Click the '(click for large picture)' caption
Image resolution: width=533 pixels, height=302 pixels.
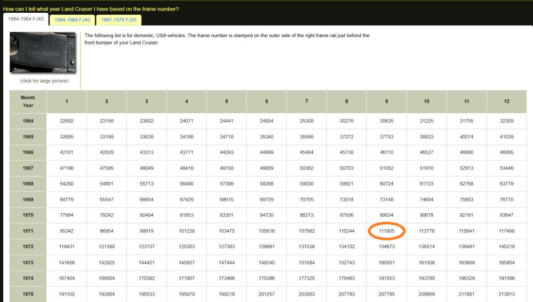(x=44, y=81)
